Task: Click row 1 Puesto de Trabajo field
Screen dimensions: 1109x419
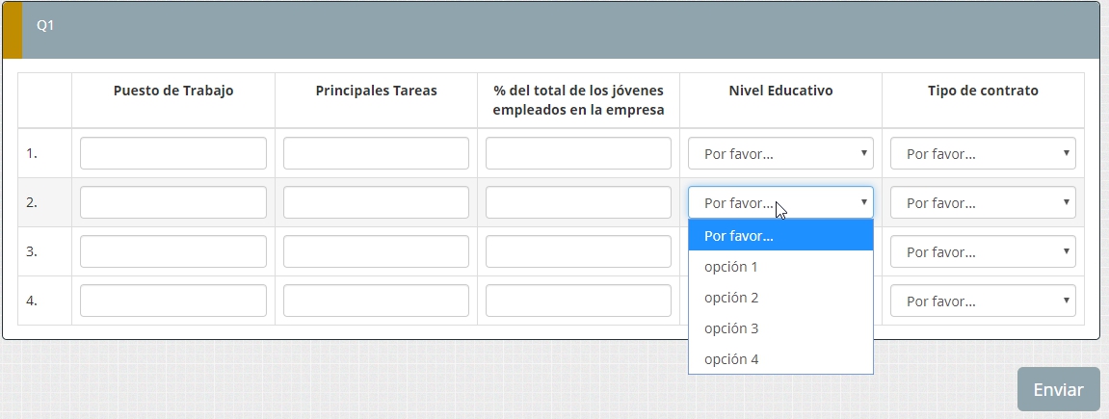Action: click(173, 153)
